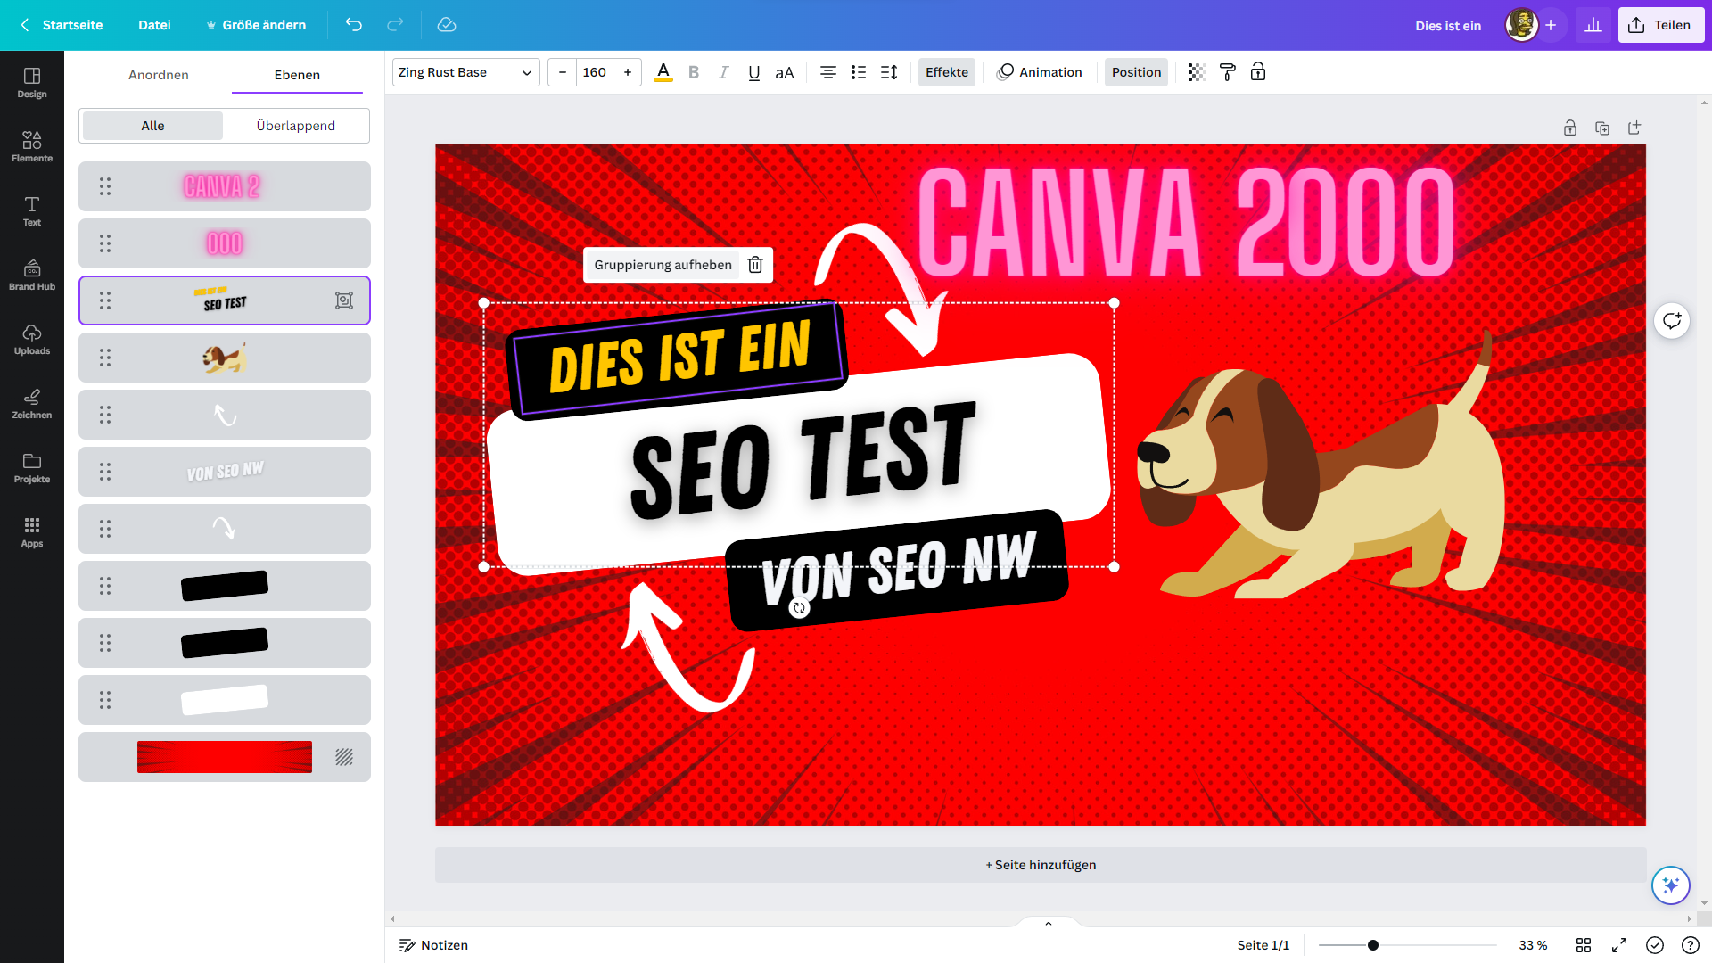Image resolution: width=1712 pixels, height=963 pixels.
Task: Select the Überlappend layer filter
Action: coord(296,126)
